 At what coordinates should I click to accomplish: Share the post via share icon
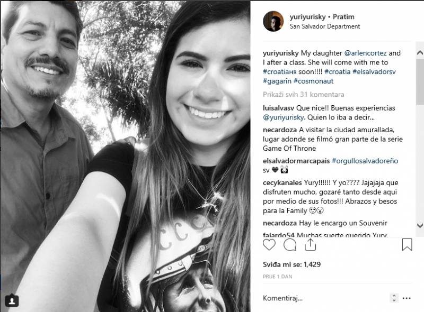coord(311,244)
